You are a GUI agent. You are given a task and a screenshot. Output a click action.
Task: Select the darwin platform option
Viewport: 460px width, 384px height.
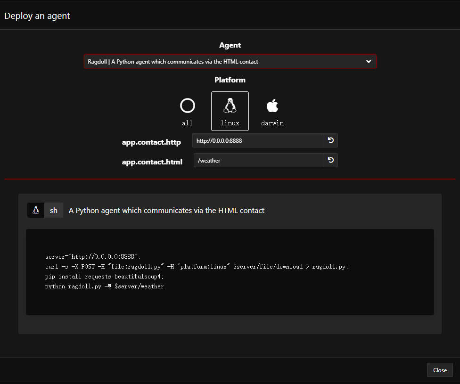[272, 111]
